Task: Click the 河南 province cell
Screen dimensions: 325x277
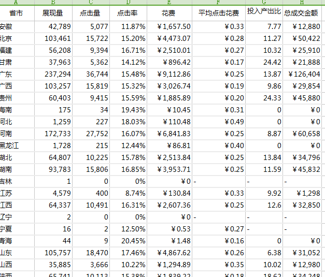Action: click(17, 134)
